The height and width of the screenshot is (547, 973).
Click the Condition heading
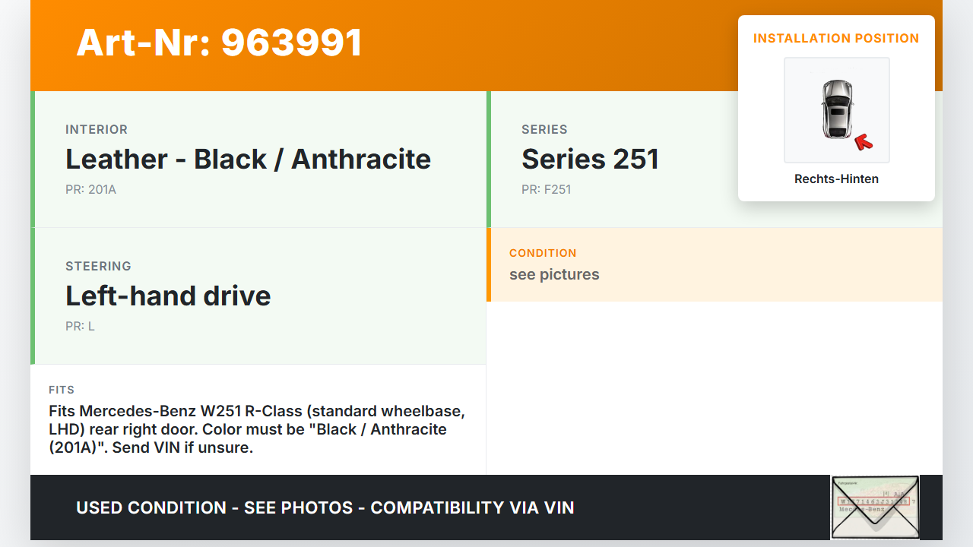(543, 253)
